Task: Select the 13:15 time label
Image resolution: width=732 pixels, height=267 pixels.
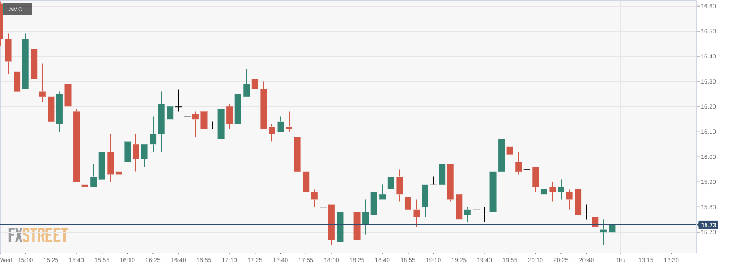Action: [x=646, y=260]
